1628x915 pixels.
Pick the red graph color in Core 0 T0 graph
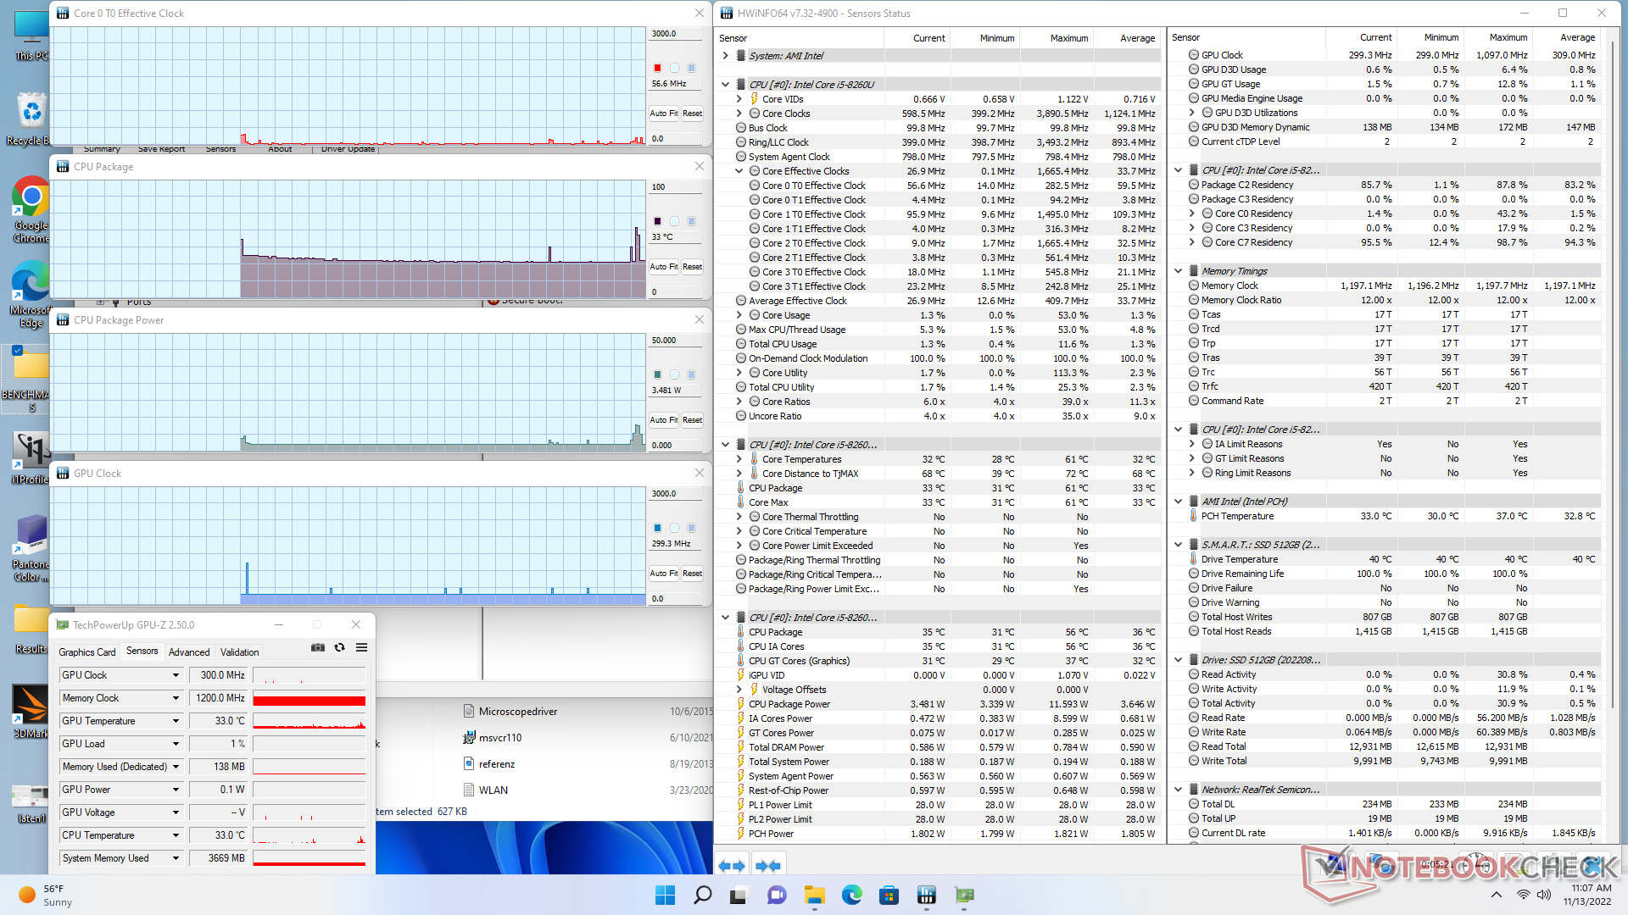(x=657, y=68)
